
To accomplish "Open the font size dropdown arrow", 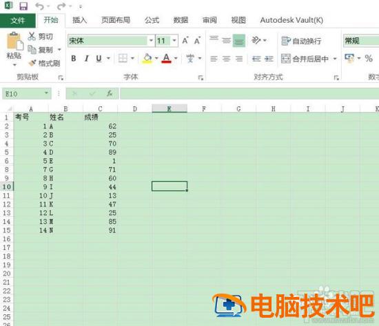I will tap(174, 41).
